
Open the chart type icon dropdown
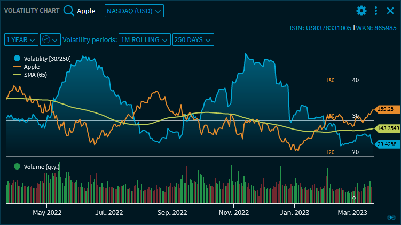pyautogui.click(x=50, y=39)
